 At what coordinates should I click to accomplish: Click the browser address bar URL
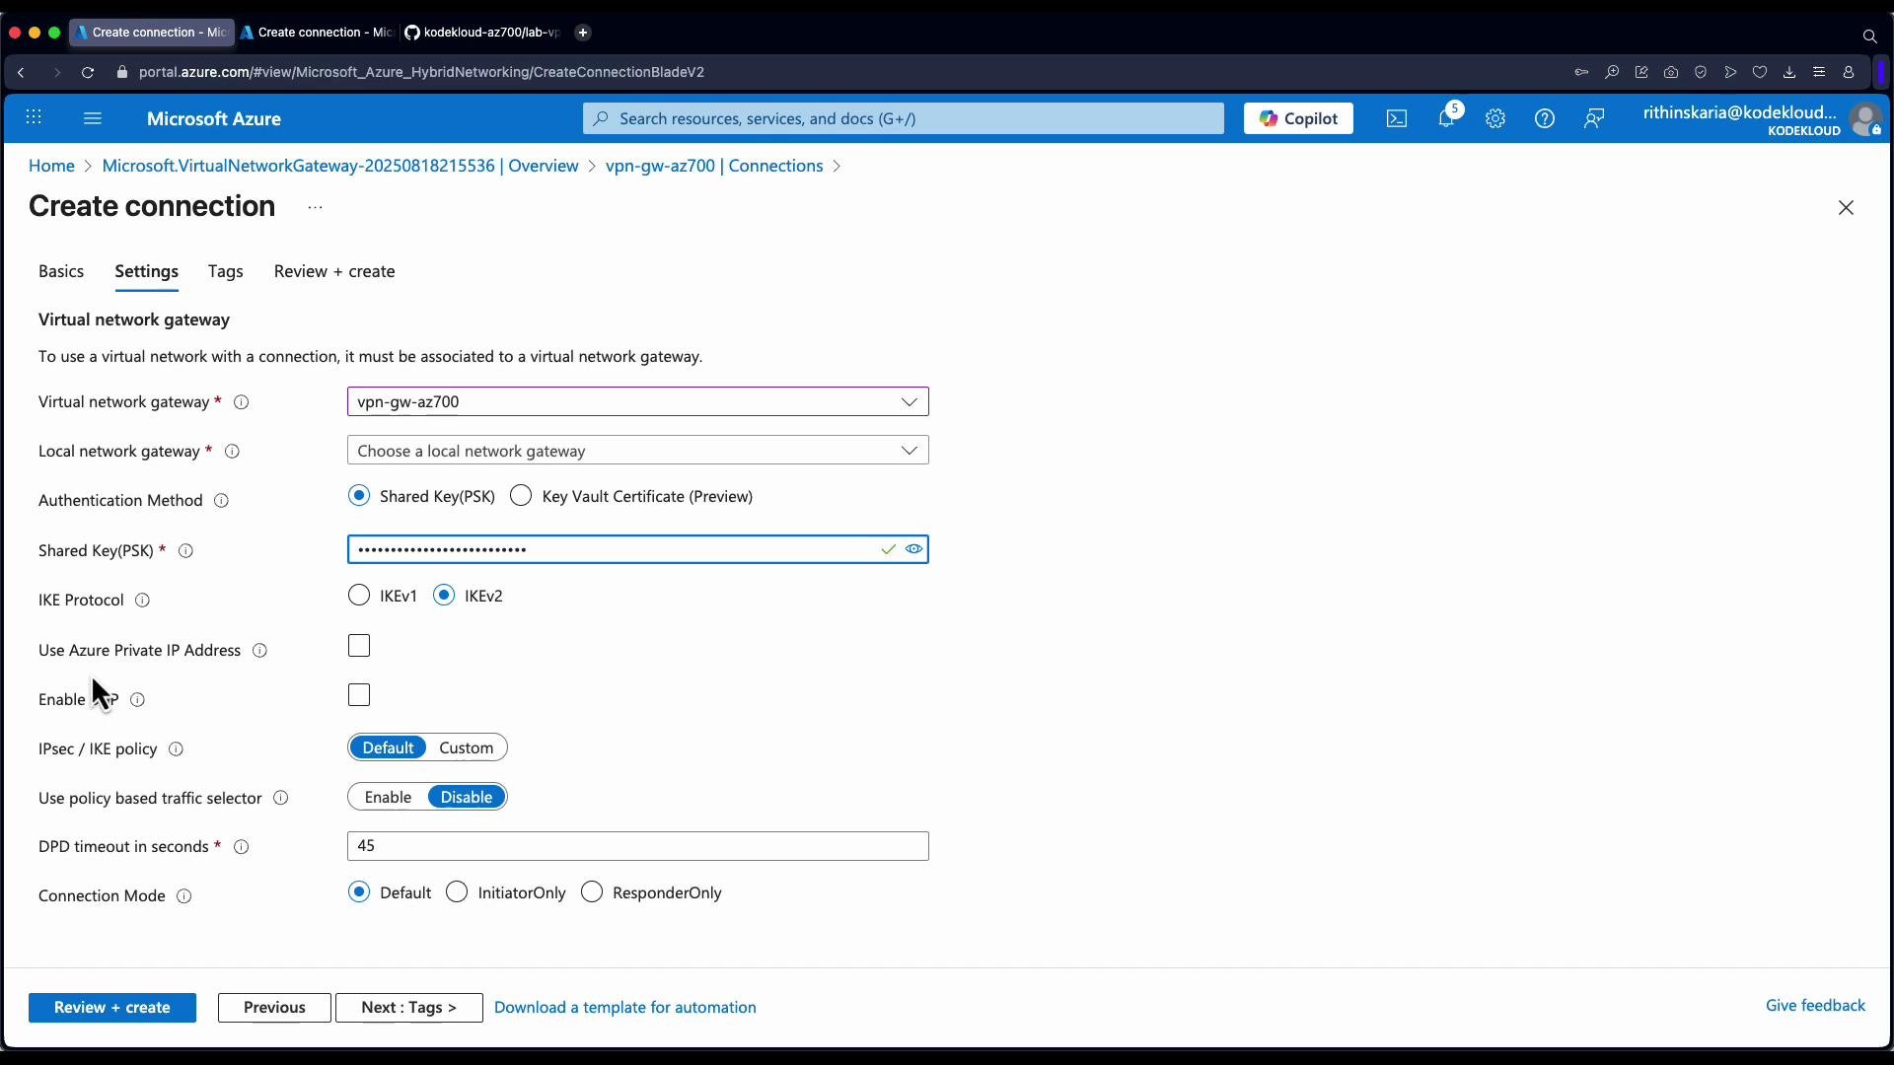click(x=421, y=72)
